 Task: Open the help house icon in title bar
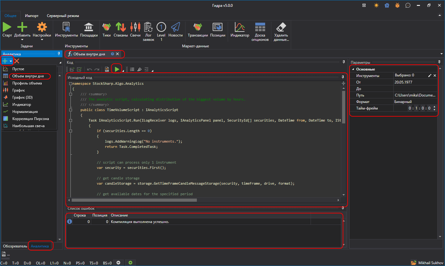387,5
